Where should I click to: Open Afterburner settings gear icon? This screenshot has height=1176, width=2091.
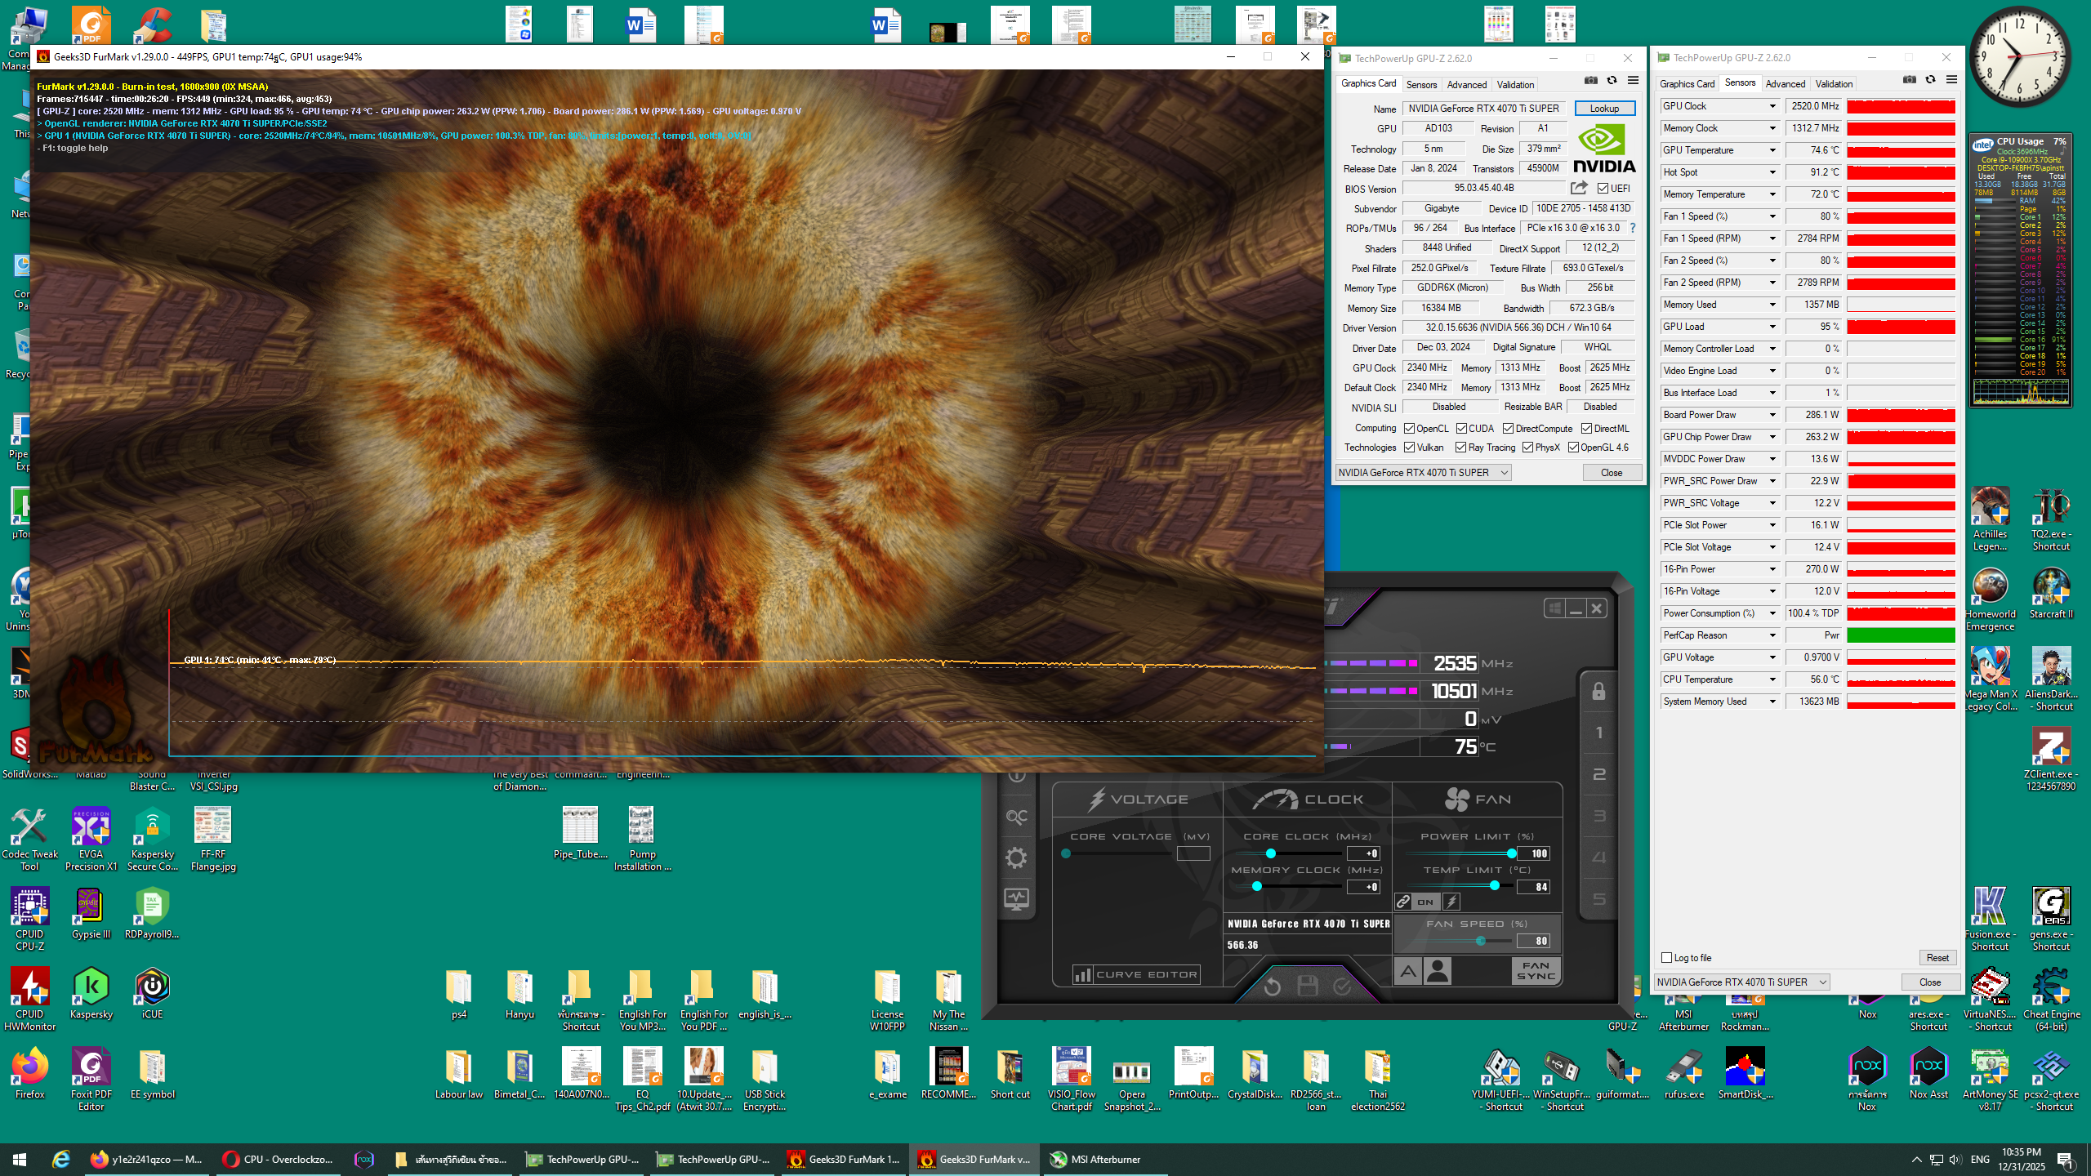(1016, 857)
